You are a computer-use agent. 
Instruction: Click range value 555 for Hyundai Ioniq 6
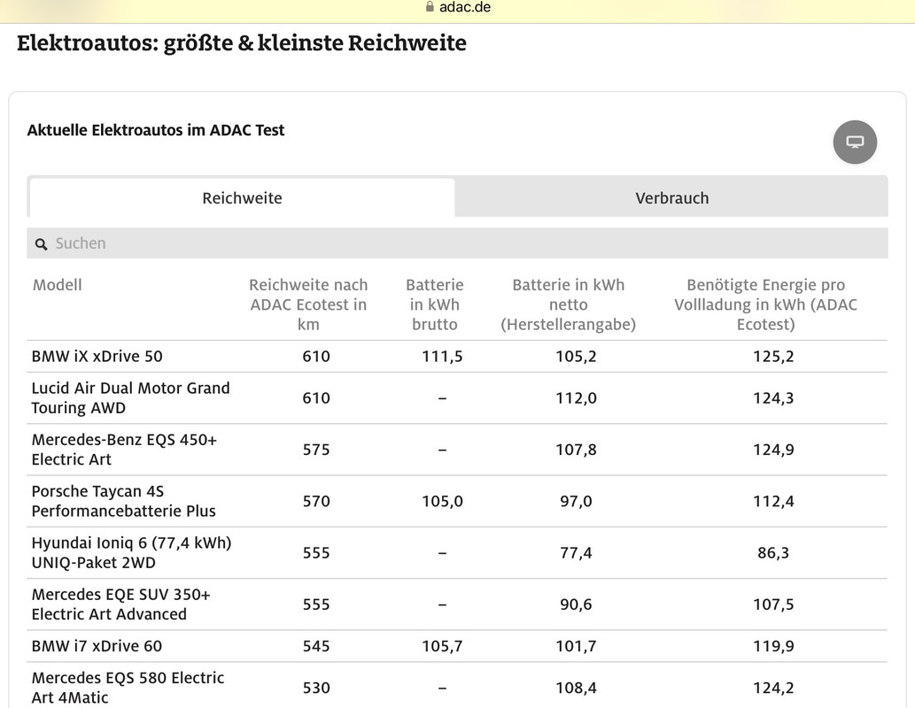pos(316,552)
